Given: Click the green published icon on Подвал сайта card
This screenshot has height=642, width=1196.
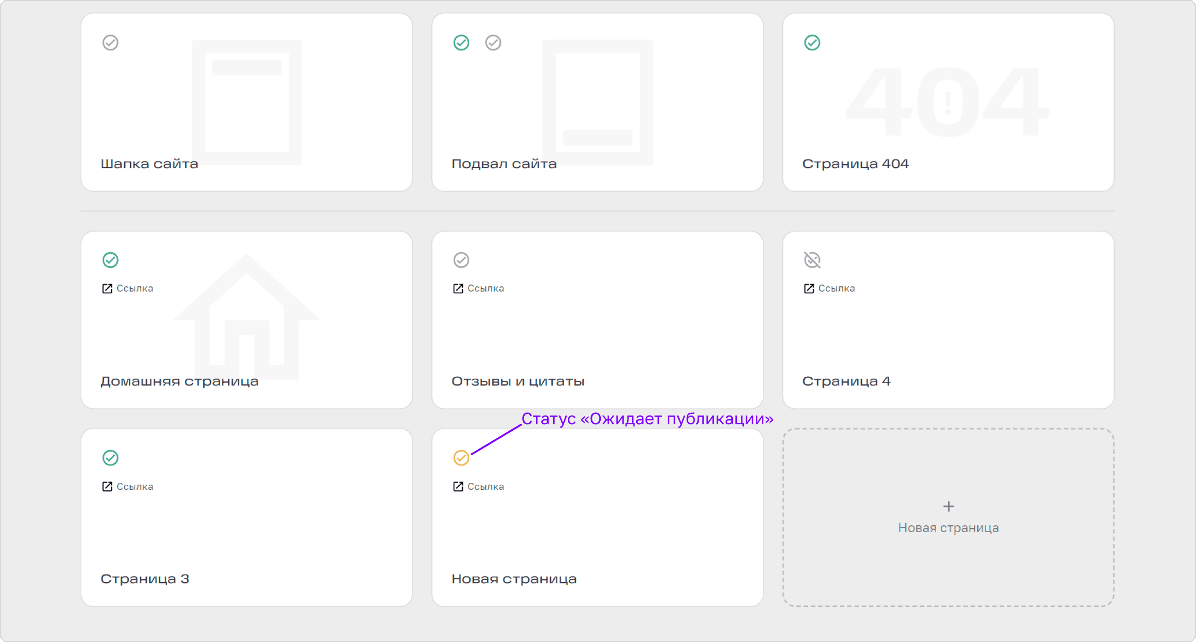Looking at the screenshot, I should [461, 43].
